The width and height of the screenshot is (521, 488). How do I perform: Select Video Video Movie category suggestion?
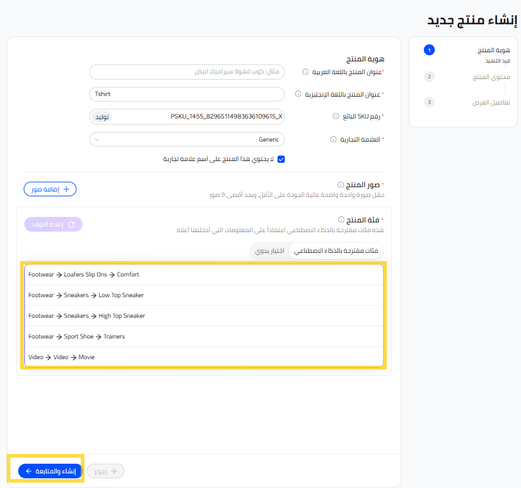click(x=204, y=357)
